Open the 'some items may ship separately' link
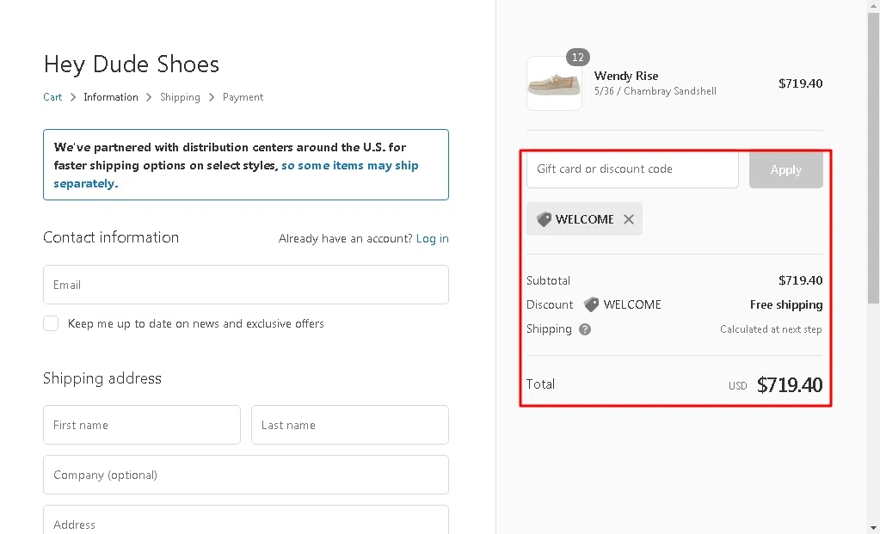The height and width of the screenshot is (534, 880). pyautogui.click(x=349, y=165)
